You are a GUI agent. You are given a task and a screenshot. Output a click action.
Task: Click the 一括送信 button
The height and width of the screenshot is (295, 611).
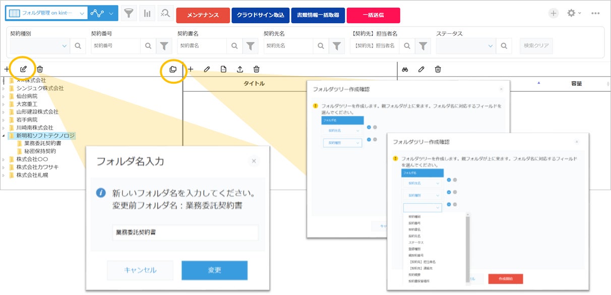[x=374, y=15]
